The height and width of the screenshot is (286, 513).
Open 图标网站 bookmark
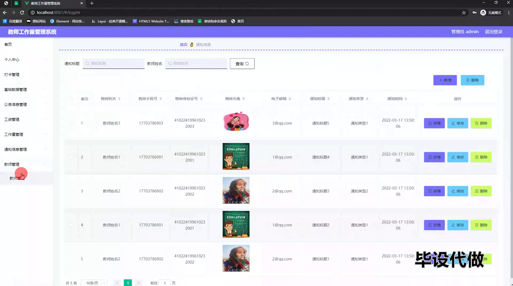tap(36, 21)
